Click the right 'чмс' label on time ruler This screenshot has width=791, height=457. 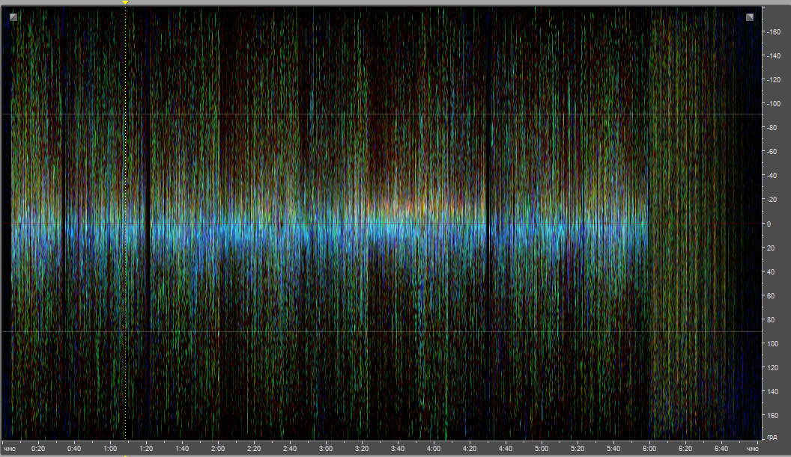(752, 448)
